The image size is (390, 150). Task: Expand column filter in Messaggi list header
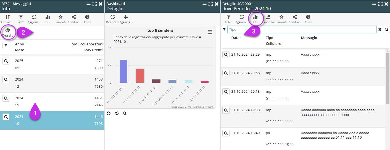[x=6, y=46]
